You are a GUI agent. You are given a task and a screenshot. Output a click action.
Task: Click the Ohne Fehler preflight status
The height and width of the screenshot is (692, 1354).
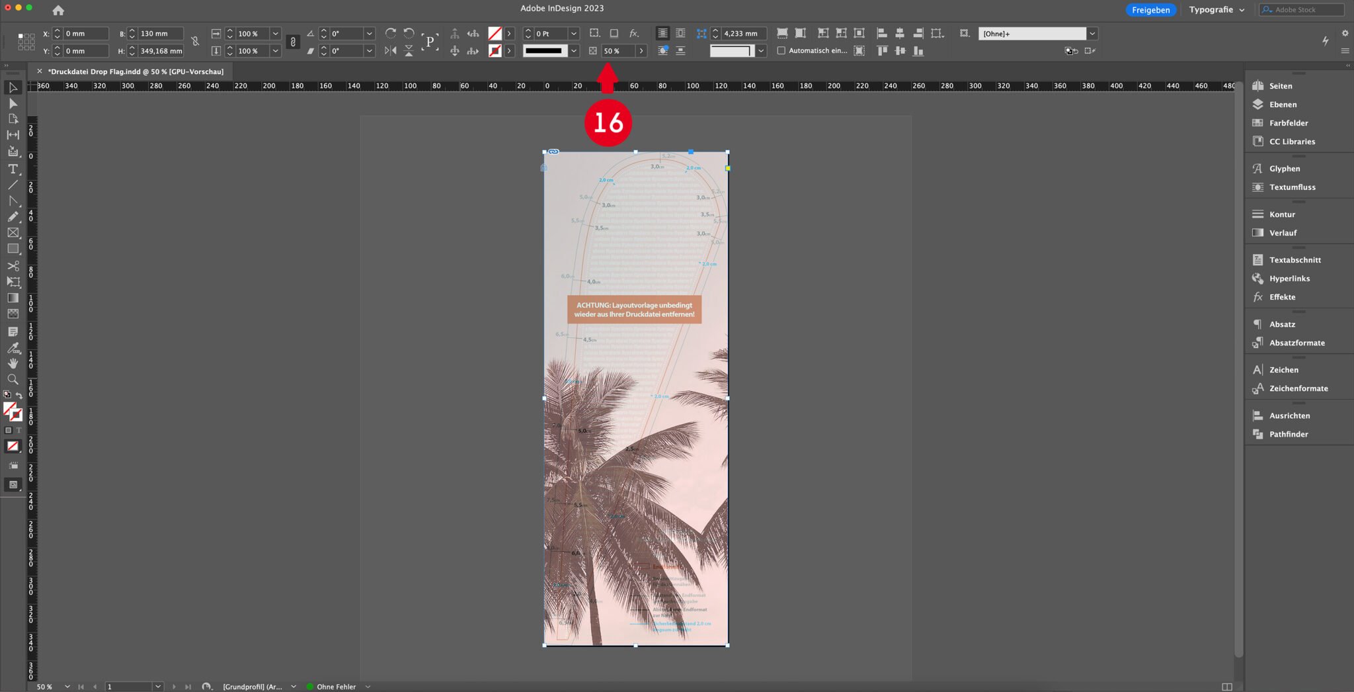336,687
